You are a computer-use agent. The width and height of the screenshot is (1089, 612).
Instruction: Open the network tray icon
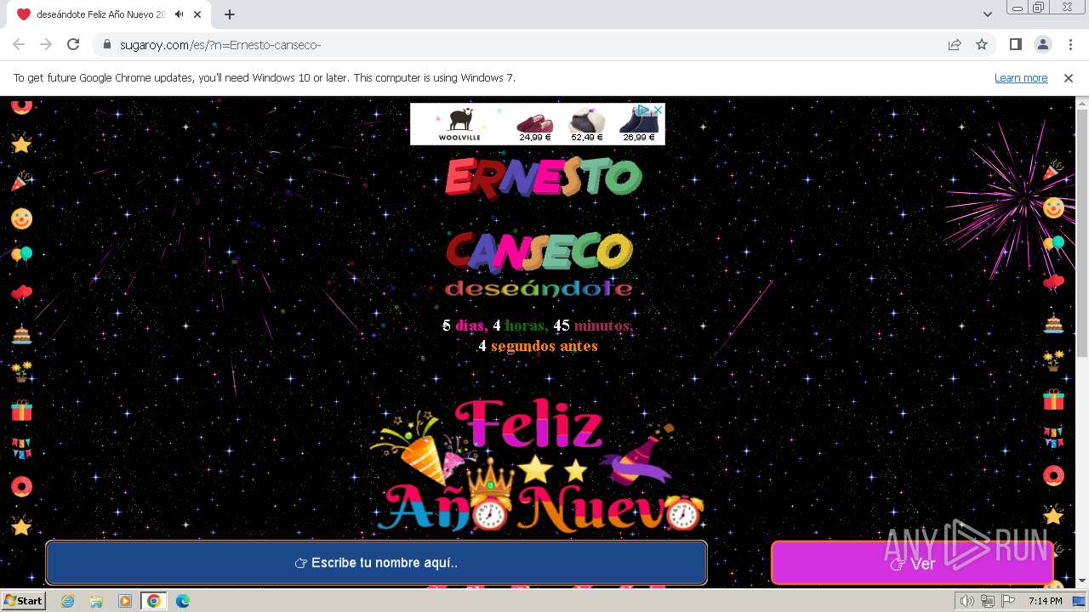point(988,601)
